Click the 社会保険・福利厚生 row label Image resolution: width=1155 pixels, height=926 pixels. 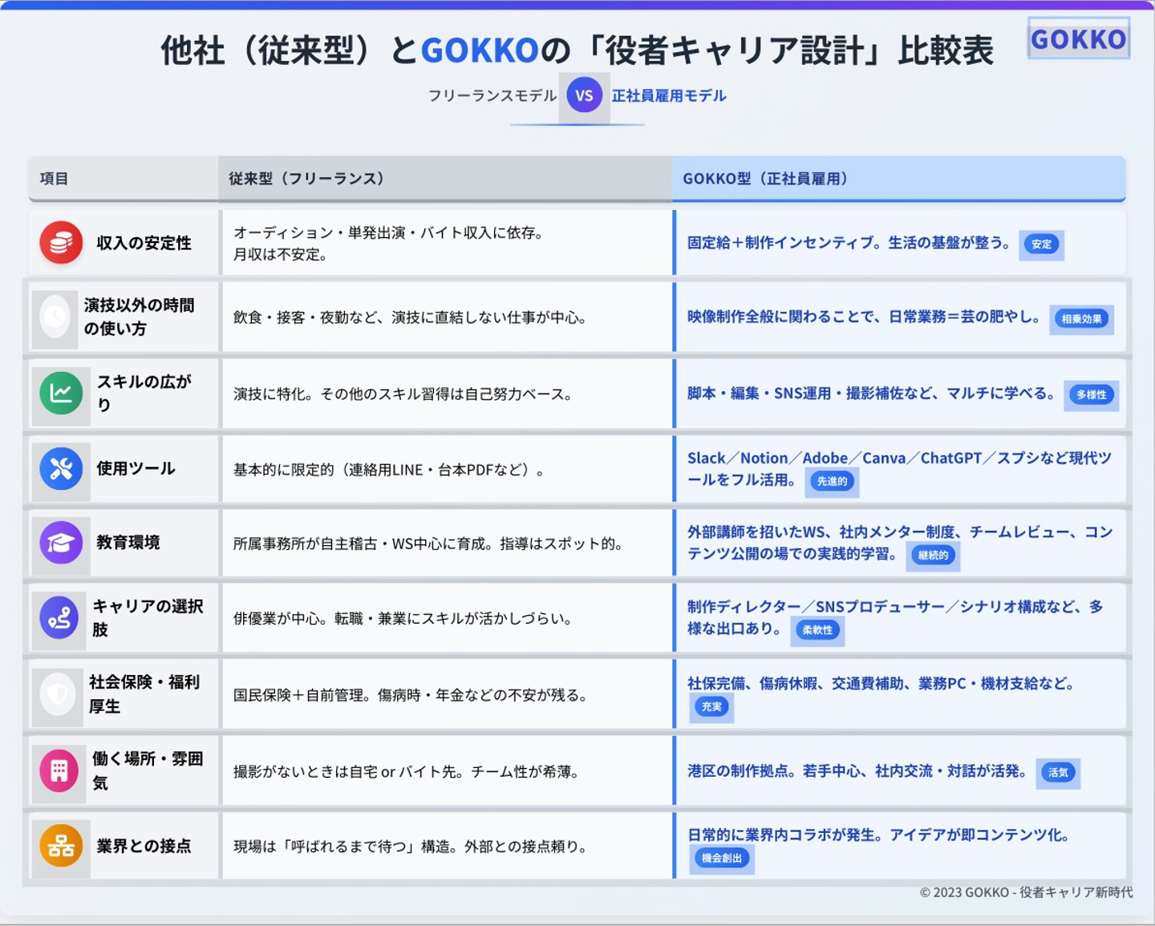(144, 693)
